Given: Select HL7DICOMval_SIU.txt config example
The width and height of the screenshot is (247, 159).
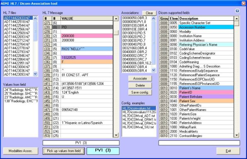Looking at the screenshot, I should 138,127.
